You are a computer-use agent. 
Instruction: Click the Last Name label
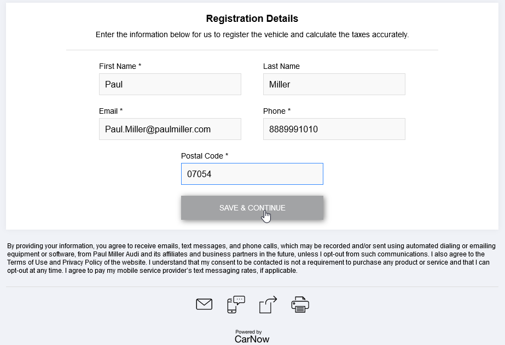tap(281, 66)
